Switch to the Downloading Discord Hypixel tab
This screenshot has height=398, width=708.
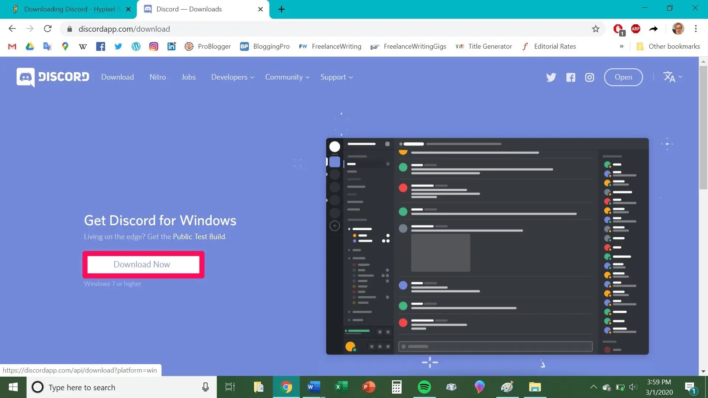coord(69,9)
